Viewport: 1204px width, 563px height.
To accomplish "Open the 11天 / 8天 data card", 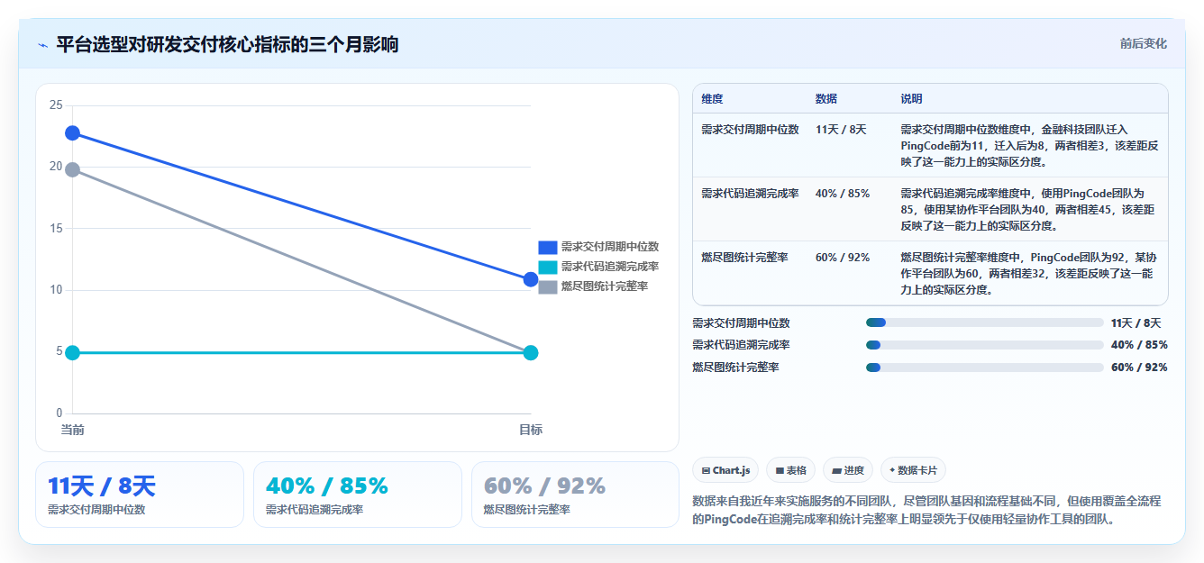I will 140,495.
